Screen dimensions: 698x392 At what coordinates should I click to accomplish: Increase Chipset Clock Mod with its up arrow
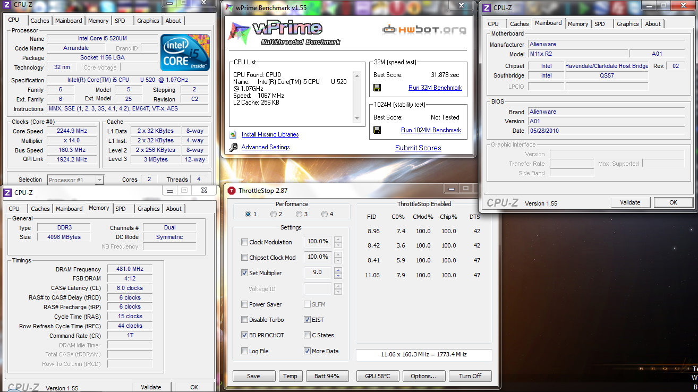(x=338, y=254)
